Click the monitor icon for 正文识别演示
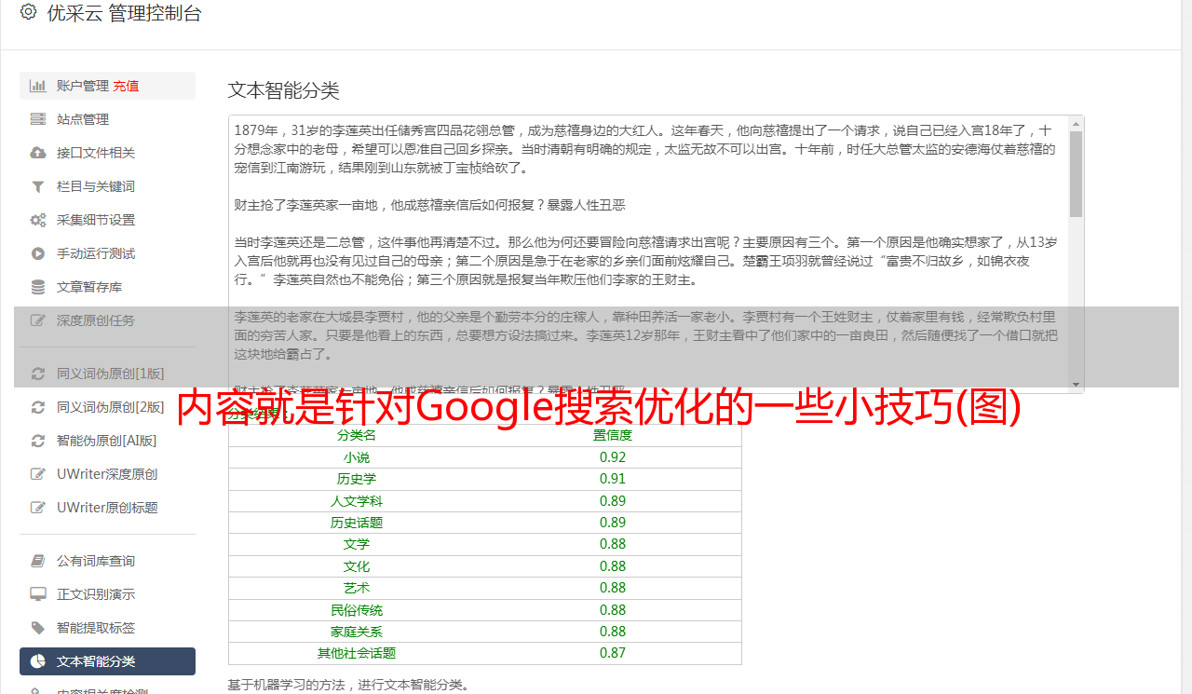The image size is (1192, 694). (38, 594)
